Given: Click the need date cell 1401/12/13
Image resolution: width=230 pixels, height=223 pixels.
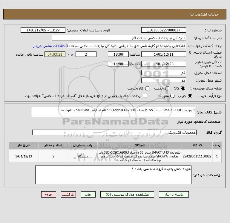Looking at the screenshot, I should click(x=24, y=156).
